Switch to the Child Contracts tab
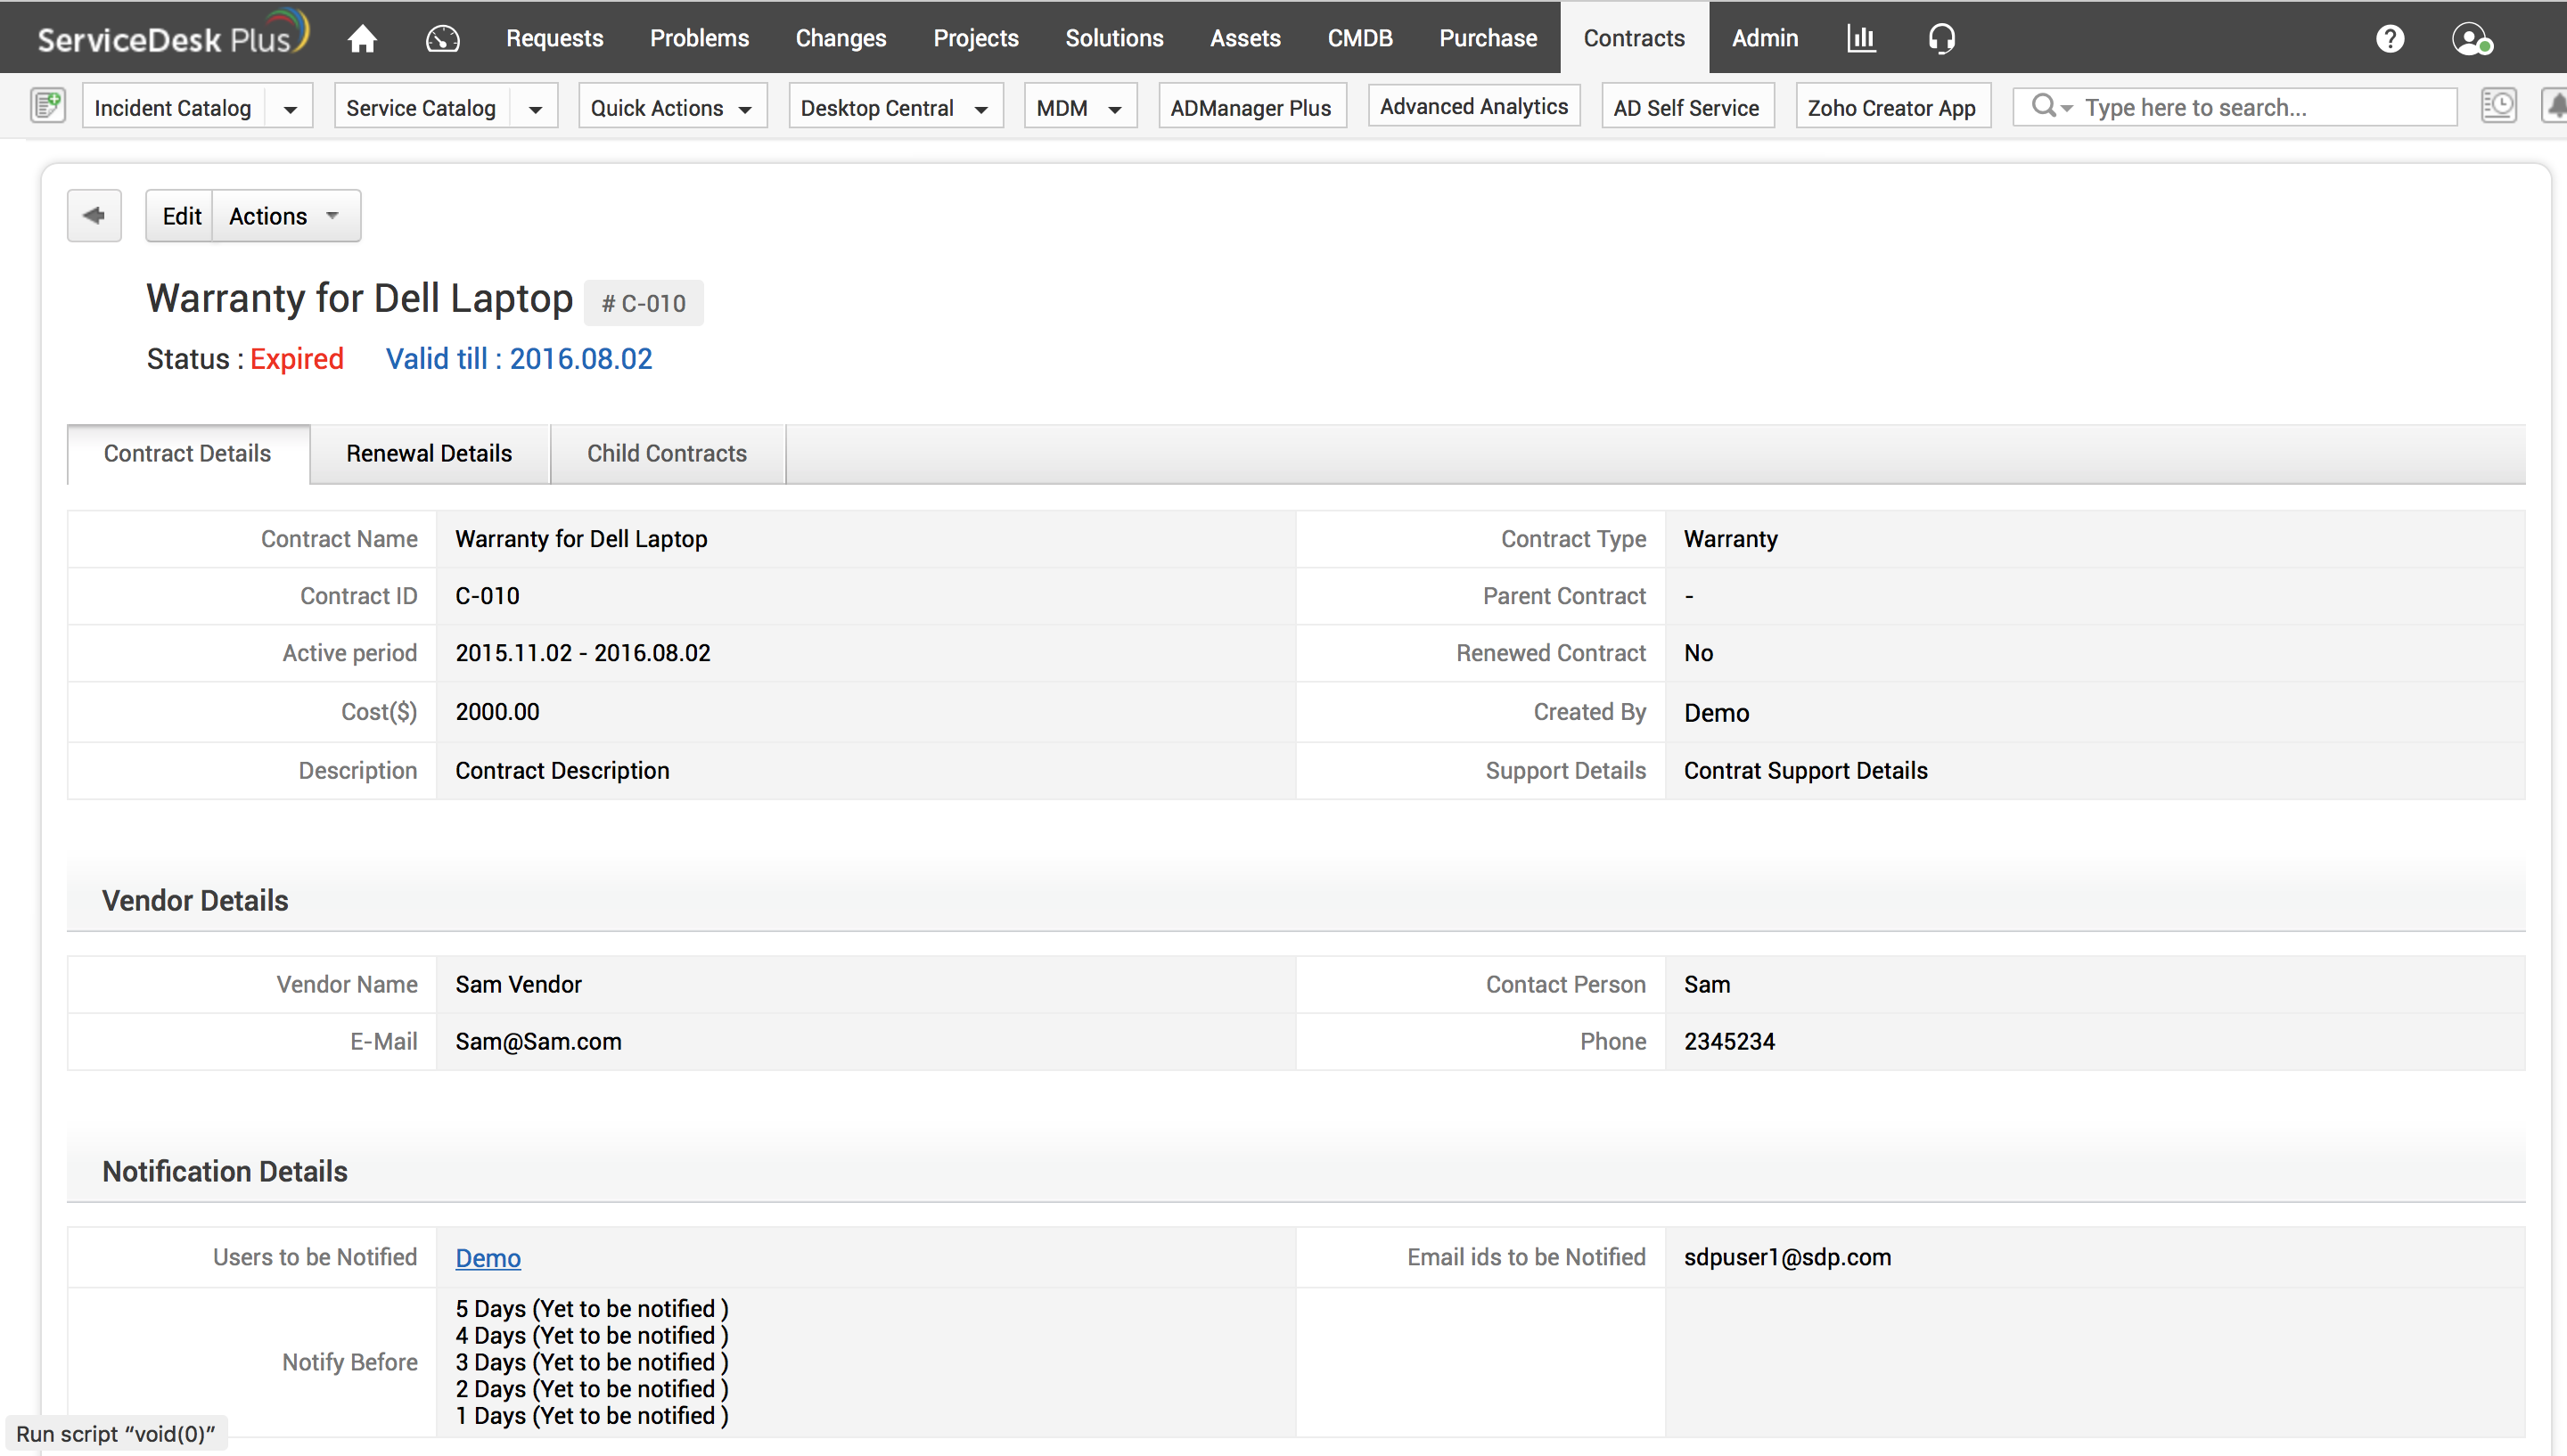Viewport: 2567px width, 1456px height. 666,453
